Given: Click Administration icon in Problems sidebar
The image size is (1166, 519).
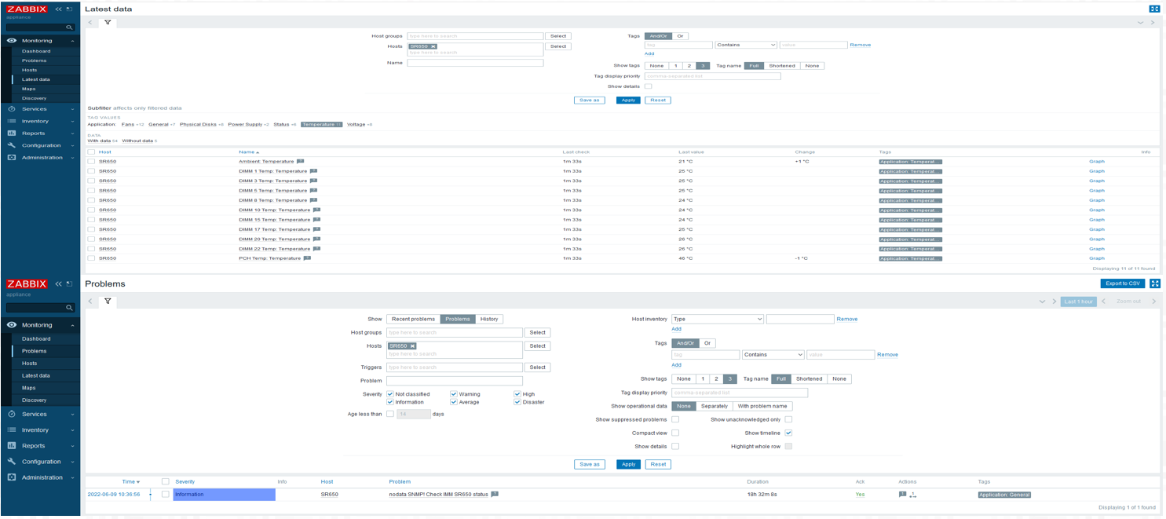Looking at the screenshot, I should tap(11, 477).
